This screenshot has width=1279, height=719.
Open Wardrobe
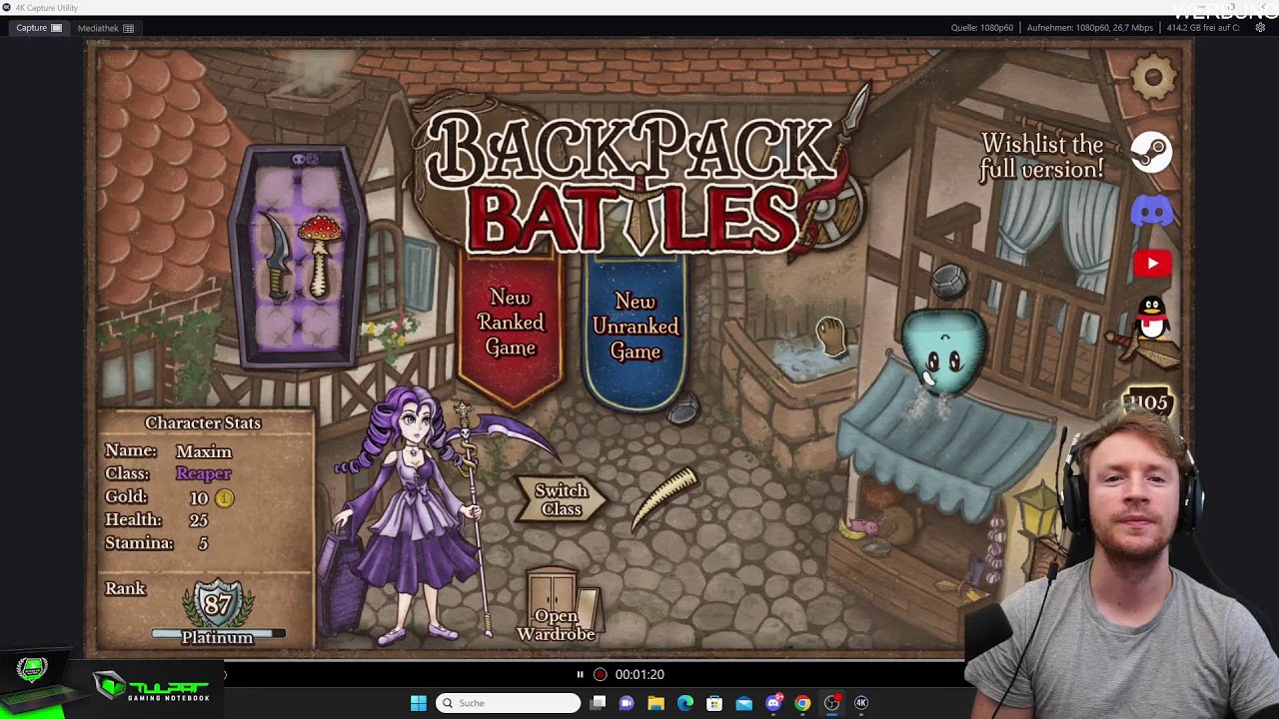click(557, 606)
